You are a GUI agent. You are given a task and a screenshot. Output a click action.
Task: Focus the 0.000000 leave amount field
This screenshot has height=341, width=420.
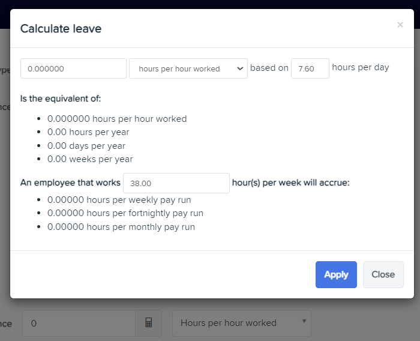73,68
